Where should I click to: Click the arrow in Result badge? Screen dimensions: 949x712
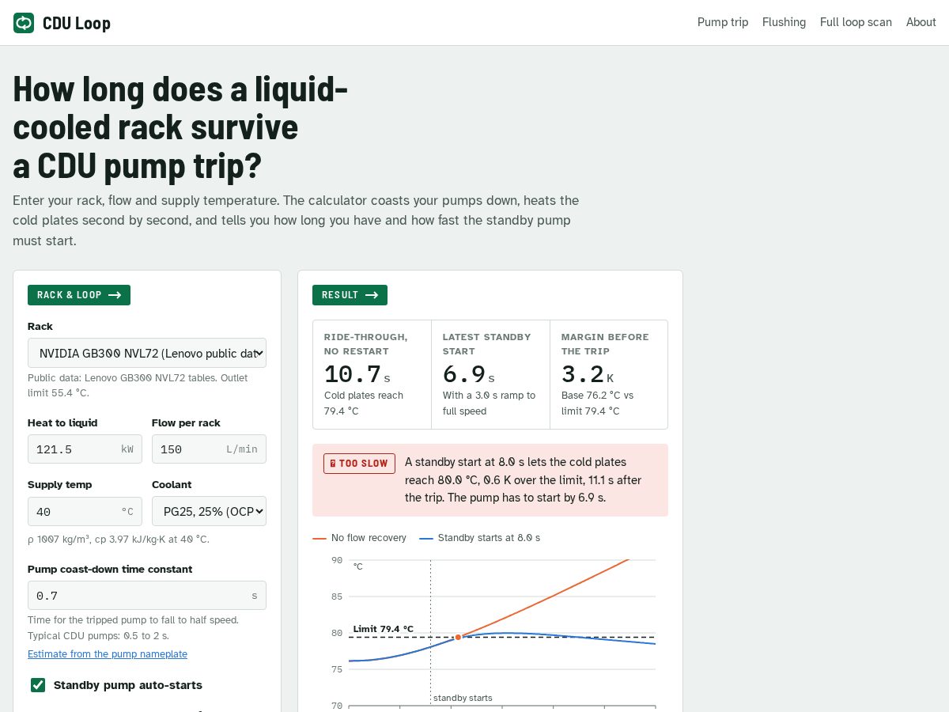click(x=372, y=295)
